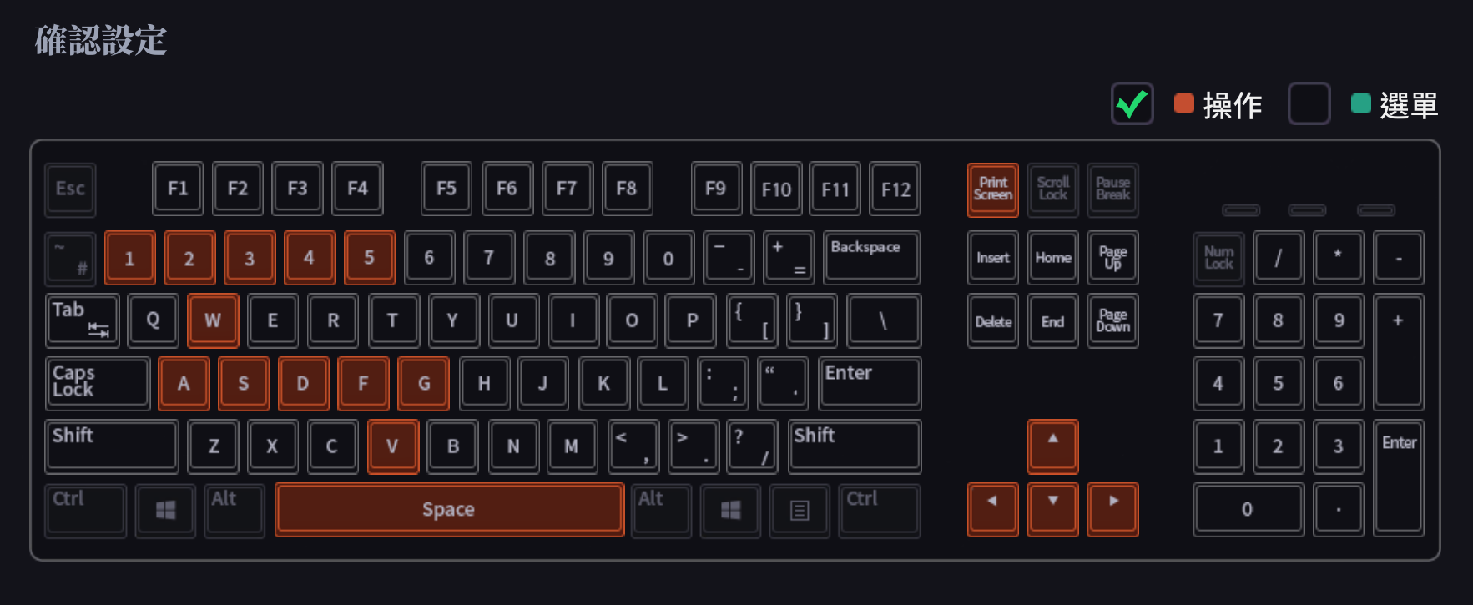This screenshot has width=1473, height=605.
Task: Click the up arrow key
Action: pos(1052,446)
